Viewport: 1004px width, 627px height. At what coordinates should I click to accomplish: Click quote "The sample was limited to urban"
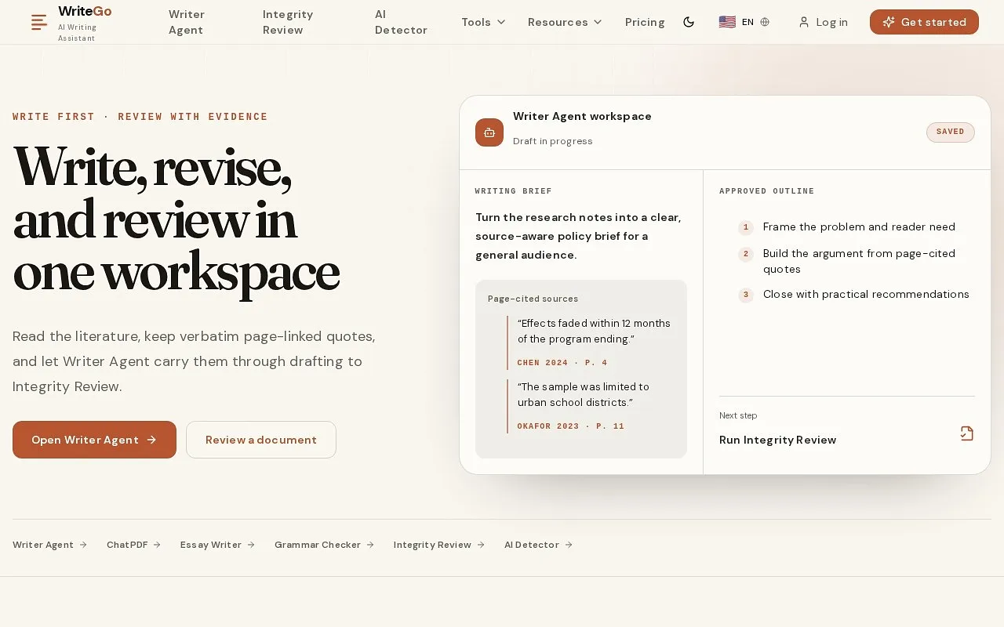(x=584, y=394)
